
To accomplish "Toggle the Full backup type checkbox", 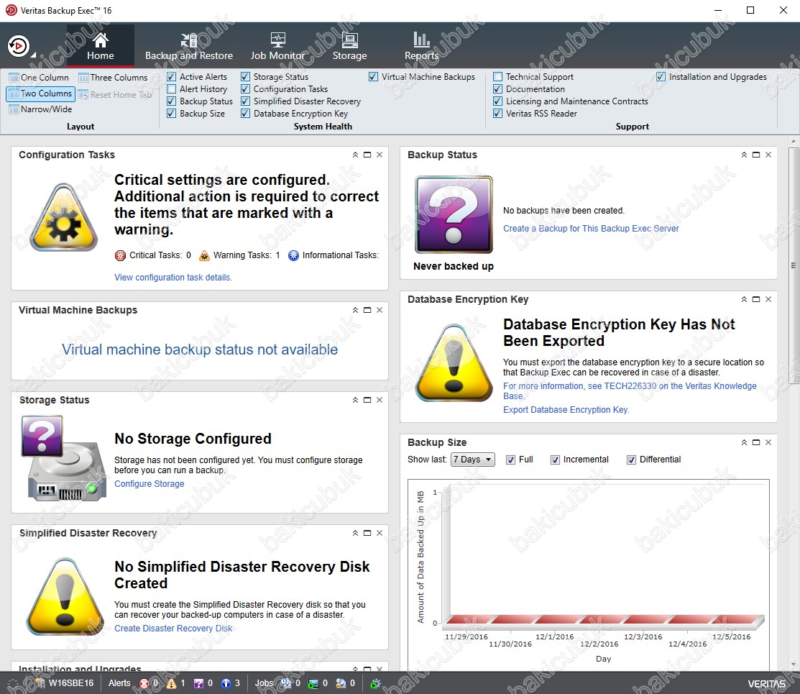I will click(x=510, y=460).
